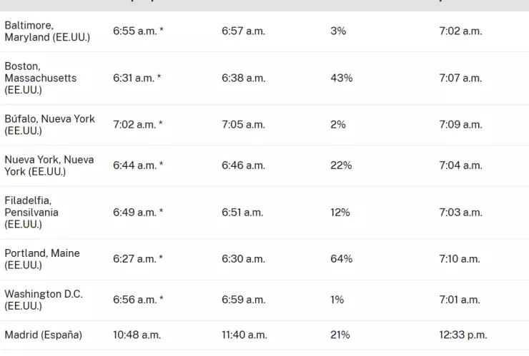Click Baltimore's 6:55 a.m. start time
This screenshot has height=356, width=529.
(x=137, y=31)
